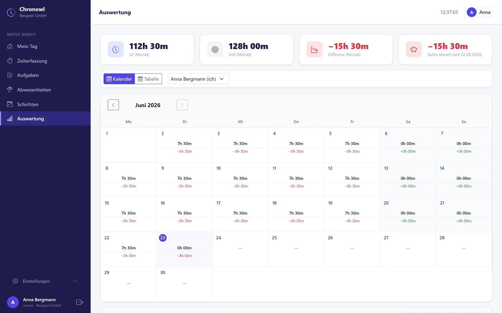Image resolution: width=502 pixels, height=313 pixels.
Task: Open Zeiterfassung stopwatch icon
Action: [x=10, y=61]
